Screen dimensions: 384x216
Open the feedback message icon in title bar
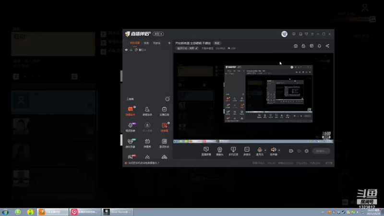point(294,34)
